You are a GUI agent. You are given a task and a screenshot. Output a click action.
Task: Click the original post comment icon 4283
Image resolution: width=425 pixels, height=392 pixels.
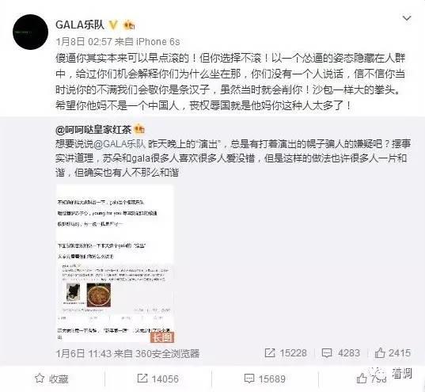340,353
